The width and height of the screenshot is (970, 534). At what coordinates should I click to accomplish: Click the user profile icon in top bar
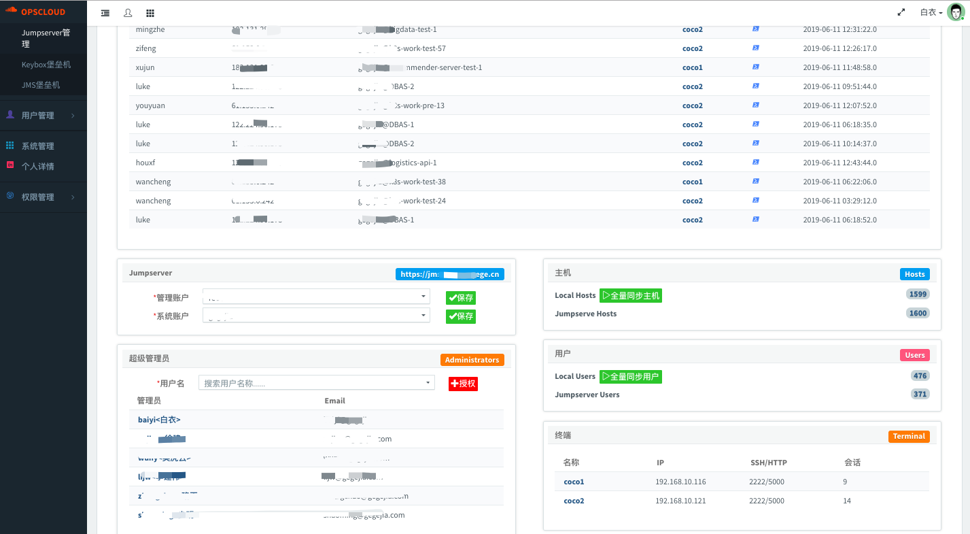[x=128, y=13]
